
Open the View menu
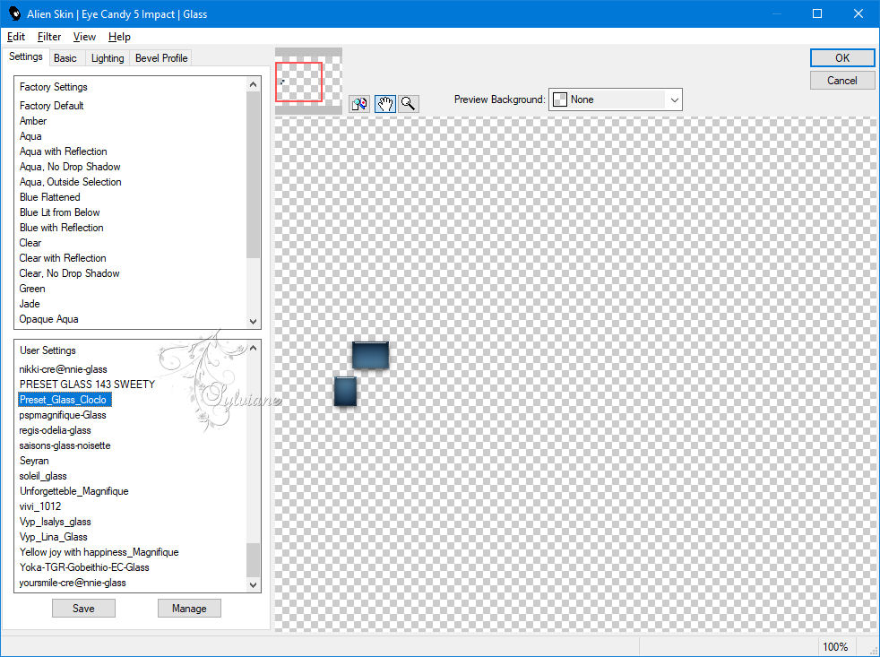point(84,37)
